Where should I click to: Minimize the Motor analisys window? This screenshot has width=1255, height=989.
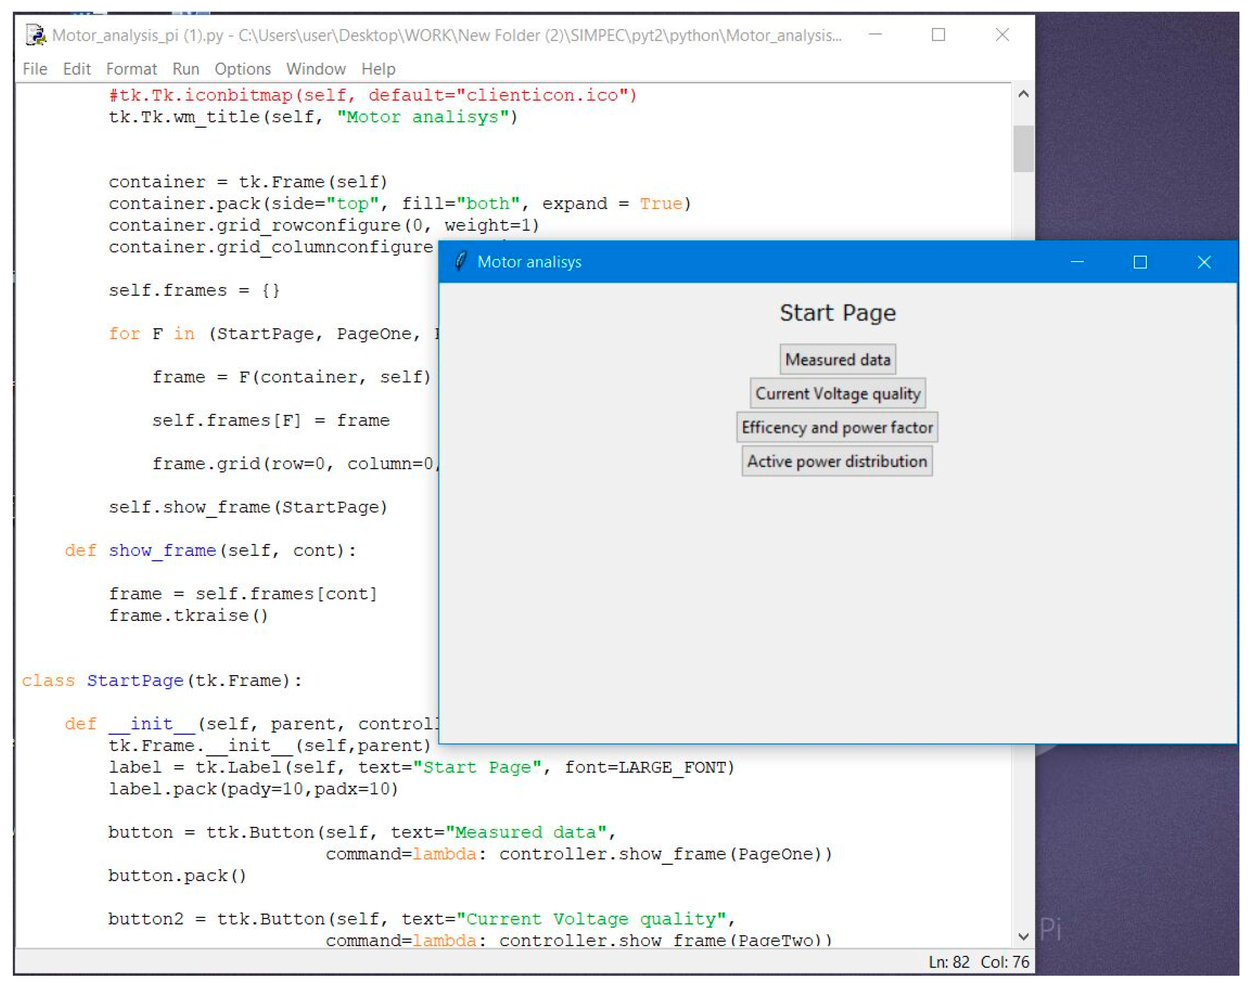pyautogui.click(x=1077, y=262)
